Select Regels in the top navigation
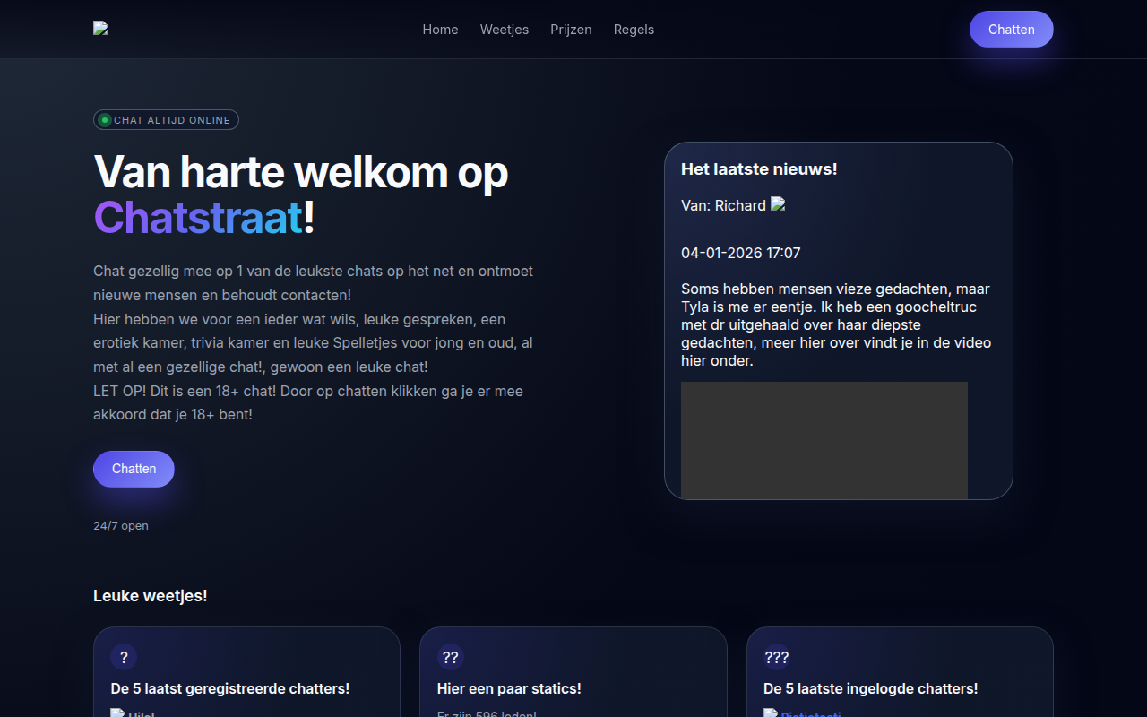 point(634,30)
